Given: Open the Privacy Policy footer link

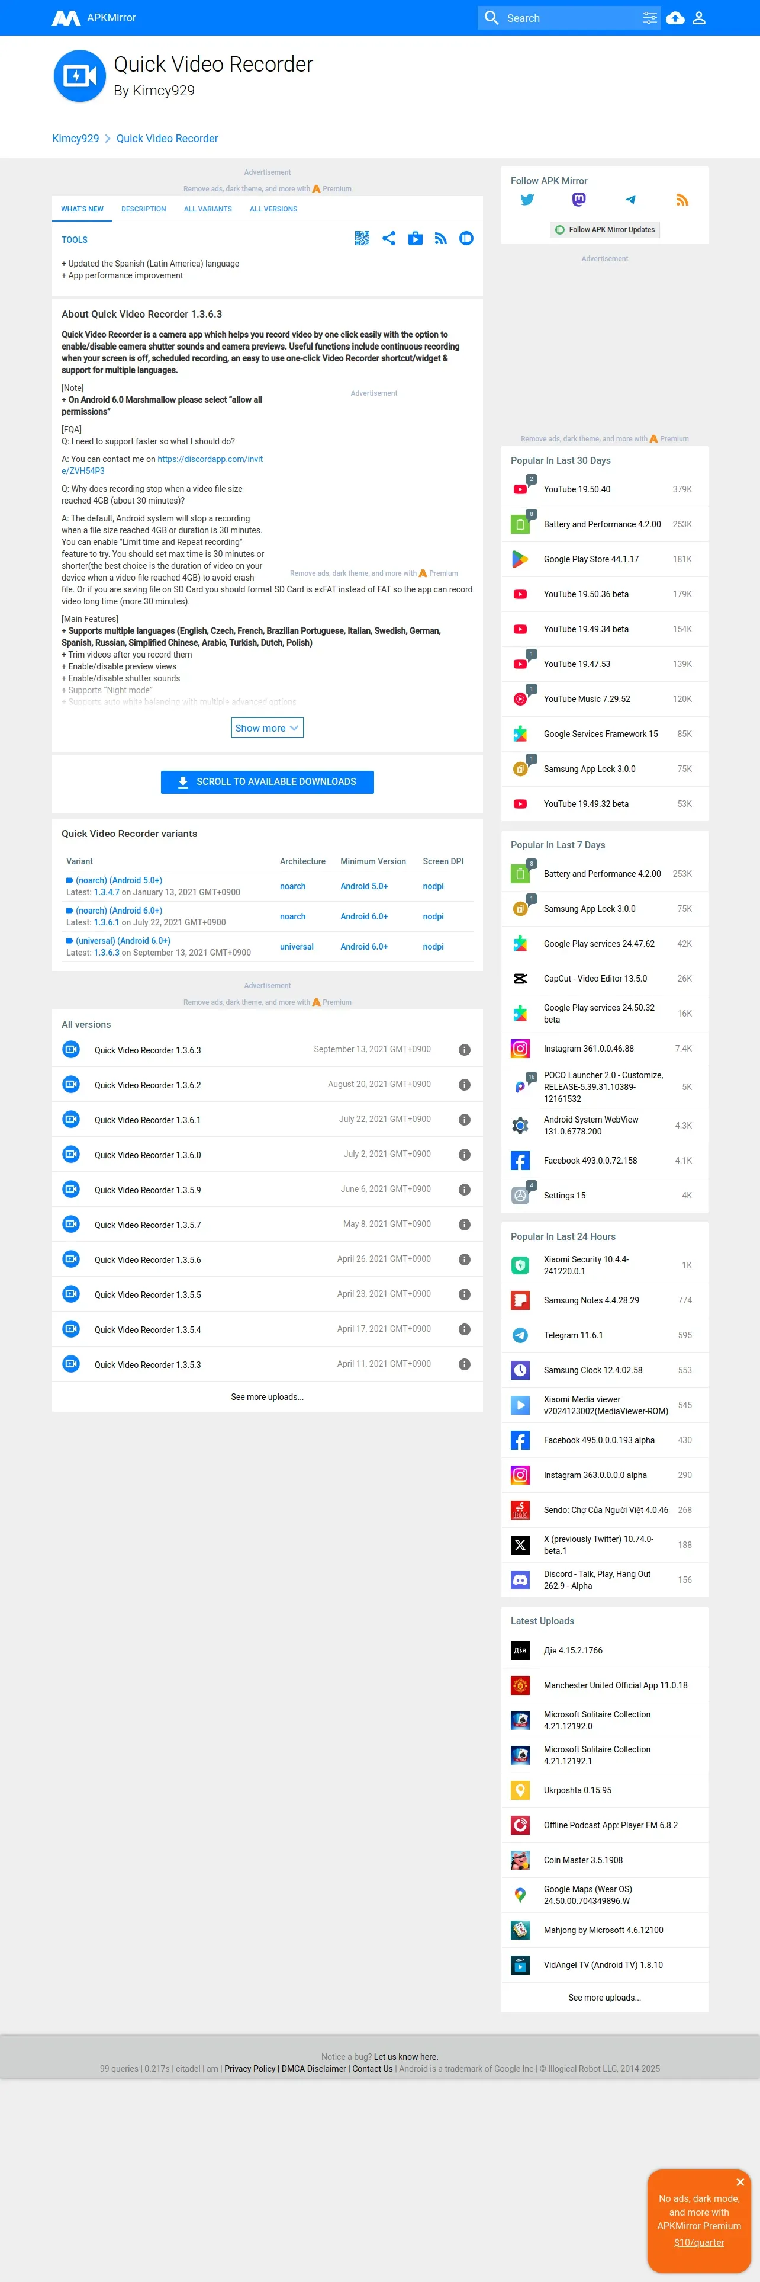Looking at the screenshot, I should [x=250, y=2069].
